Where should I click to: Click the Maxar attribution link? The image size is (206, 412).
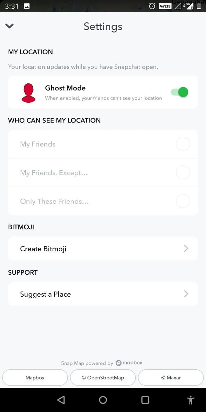point(171,377)
